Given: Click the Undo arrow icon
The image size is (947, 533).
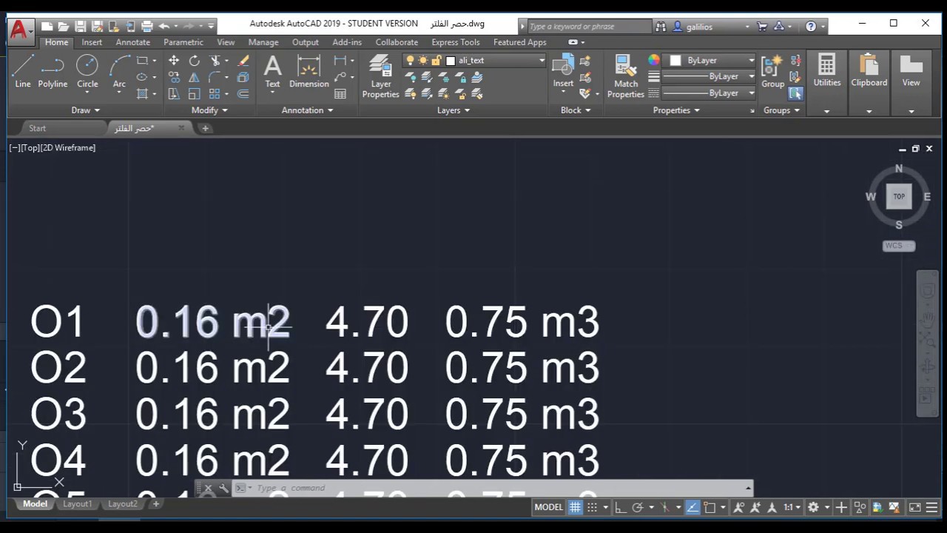Looking at the screenshot, I should (x=164, y=27).
